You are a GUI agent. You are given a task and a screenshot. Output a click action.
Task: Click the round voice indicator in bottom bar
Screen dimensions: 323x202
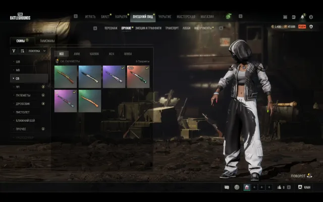(x=237, y=187)
